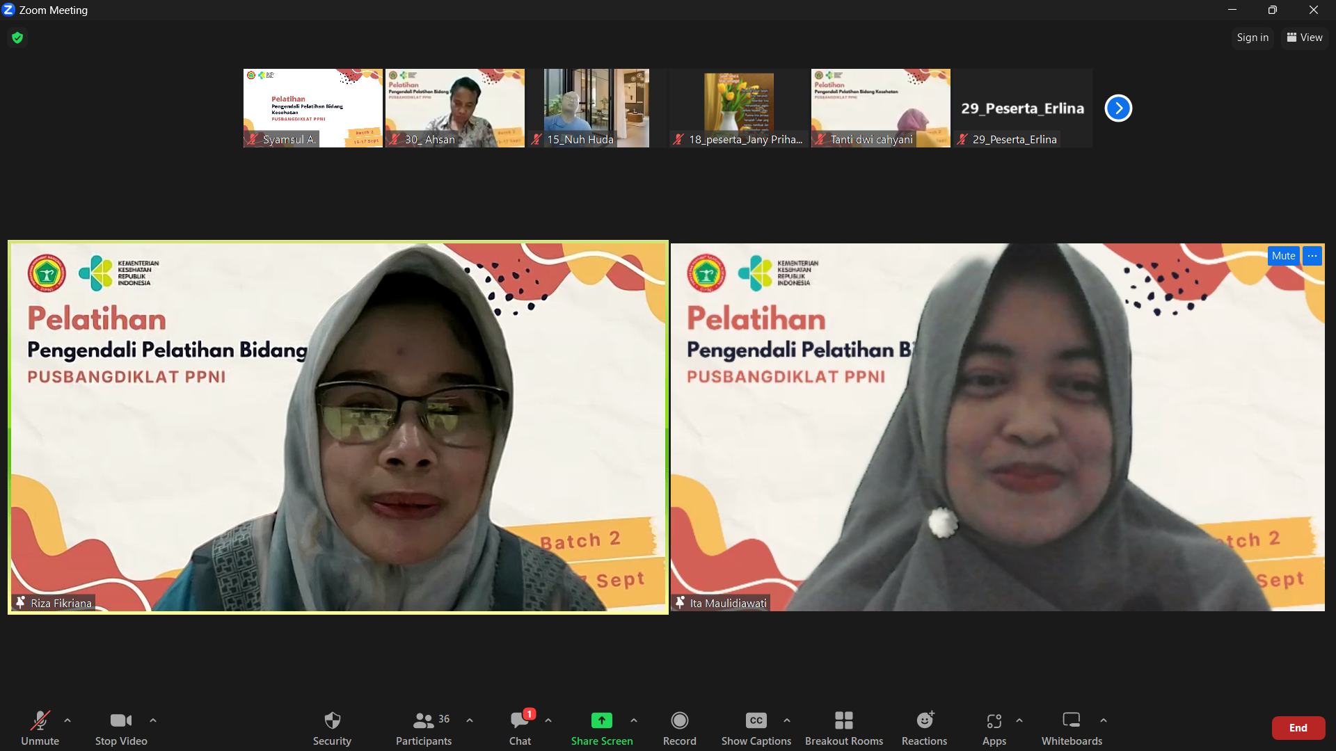
Task: Toggle Show Captions CC button
Action: pyautogui.click(x=756, y=720)
